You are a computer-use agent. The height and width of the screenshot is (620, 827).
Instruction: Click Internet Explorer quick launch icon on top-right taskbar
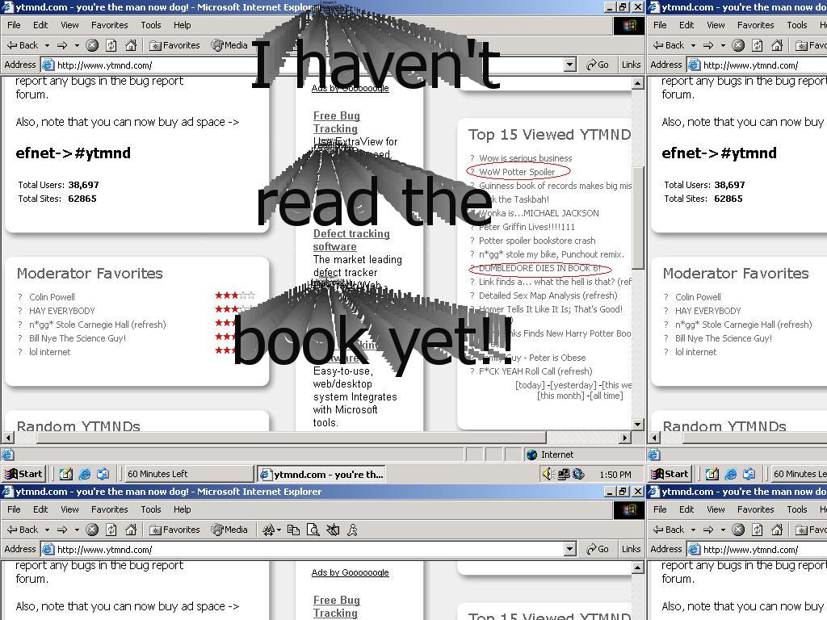point(730,475)
